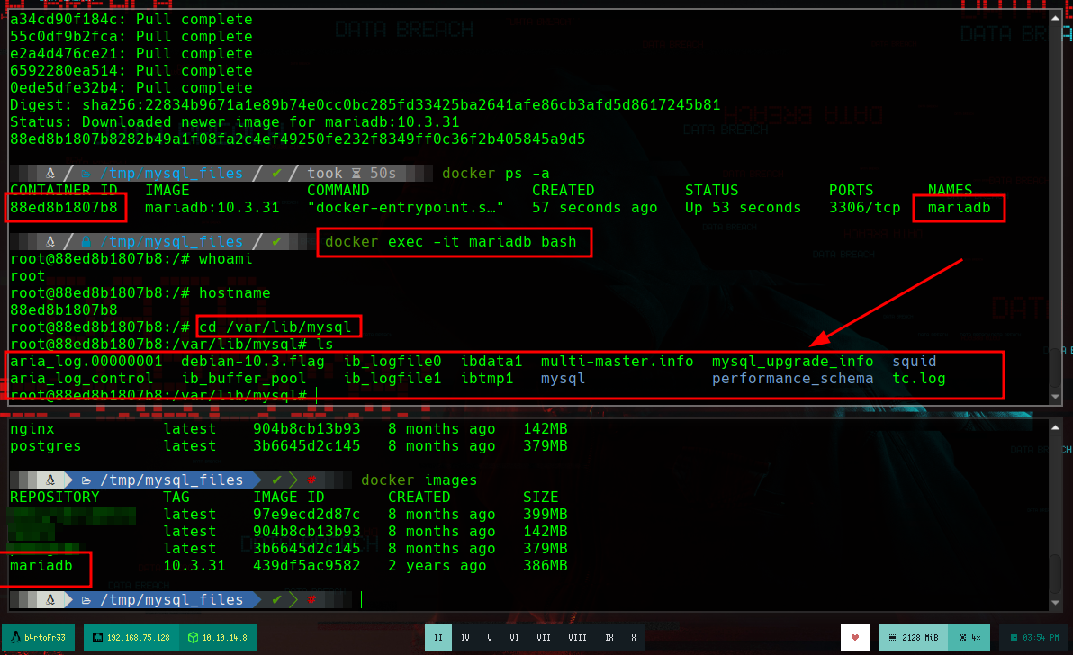Click the b4rtoFr33 user module
Image resolution: width=1073 pixels, height=655 pixels.
pyautogui.click(x=39, y=637)
